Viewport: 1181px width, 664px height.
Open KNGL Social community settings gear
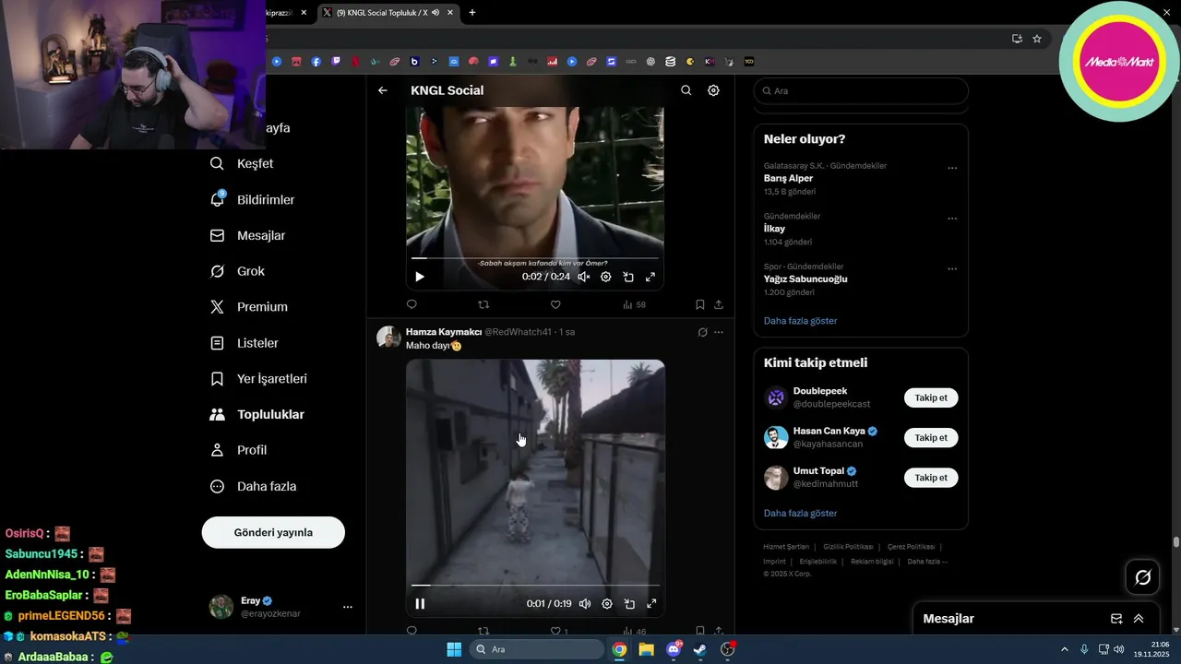[x=713, y=90]
